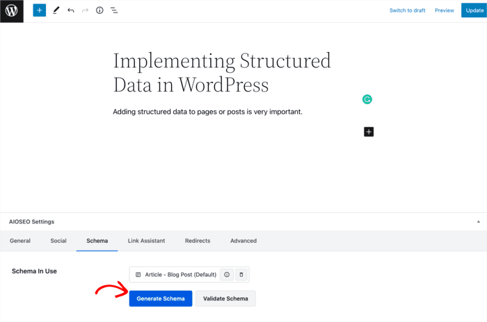Switch to the General tab
Image resolution: width=487 pixels, height=322 pixels.
click(20, 241)
